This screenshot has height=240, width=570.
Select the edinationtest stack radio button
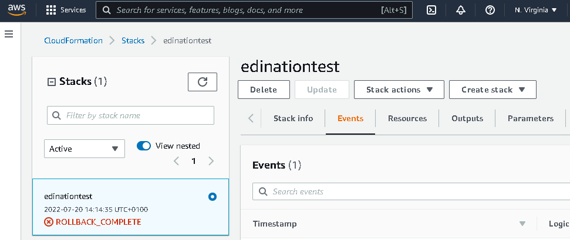(x=213, y=197)
